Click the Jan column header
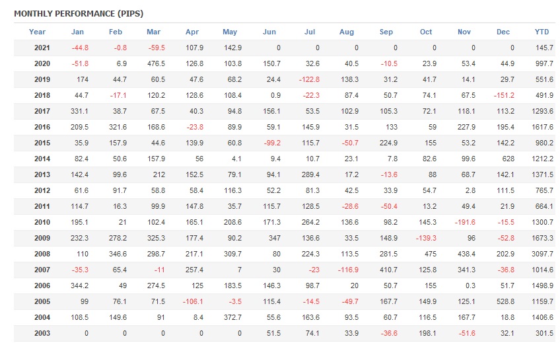The width and height of the screenshot is (560, 343). [x=78, y=32]
